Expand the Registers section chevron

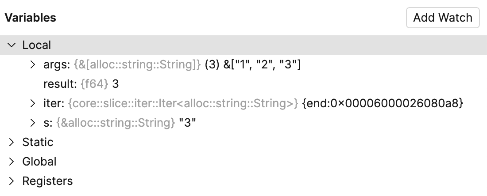(12, 181)
